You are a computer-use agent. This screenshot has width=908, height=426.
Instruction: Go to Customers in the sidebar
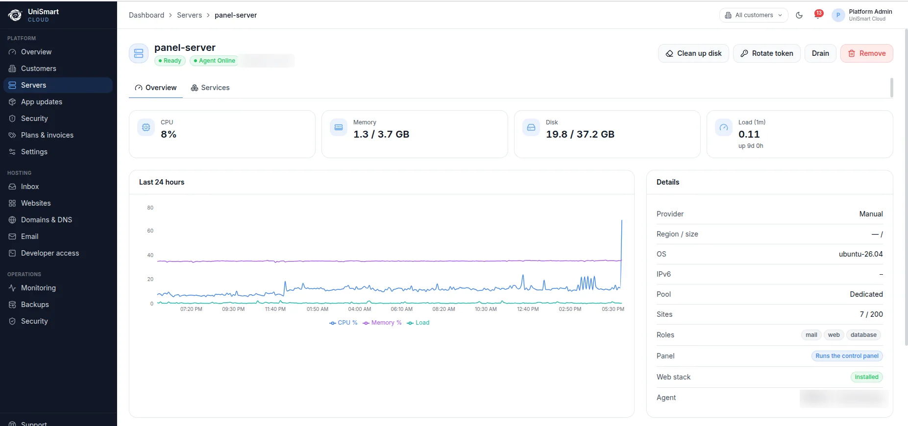pyautogui.click(x=58, y=69)
